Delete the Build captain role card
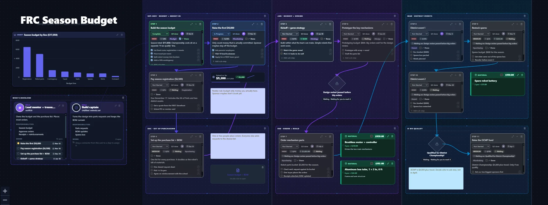Screen dimensions: 548x205 click(119, 106)
